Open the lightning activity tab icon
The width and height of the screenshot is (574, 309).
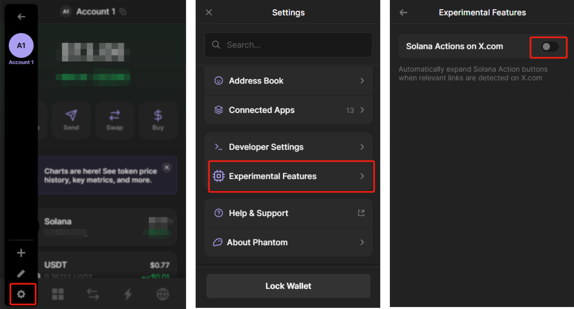click(x=128, y=294)
